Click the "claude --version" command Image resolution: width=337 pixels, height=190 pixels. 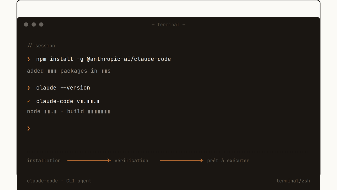[x=63, y=88]
